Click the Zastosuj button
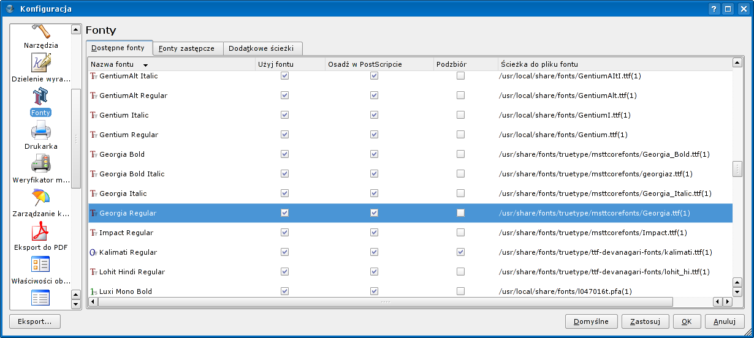 coord(645,321)
